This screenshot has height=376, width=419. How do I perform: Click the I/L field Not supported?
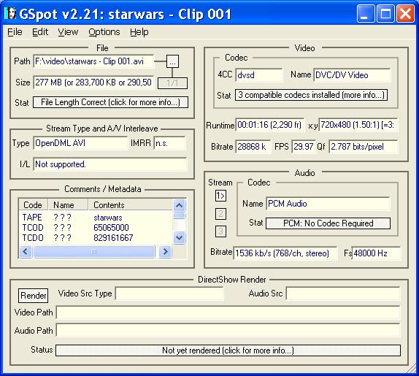pyautogui.click(x=110, y=164)
